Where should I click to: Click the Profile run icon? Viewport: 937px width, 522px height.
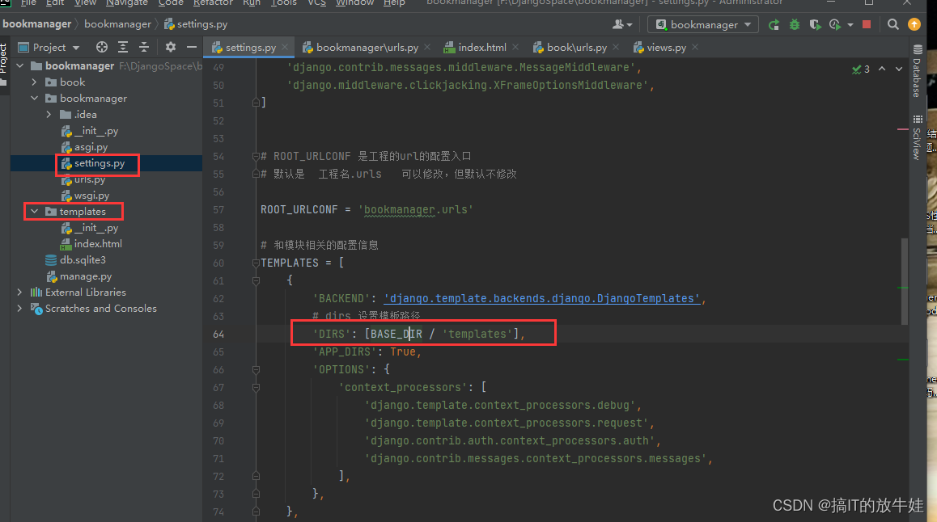tap(835, 24)
